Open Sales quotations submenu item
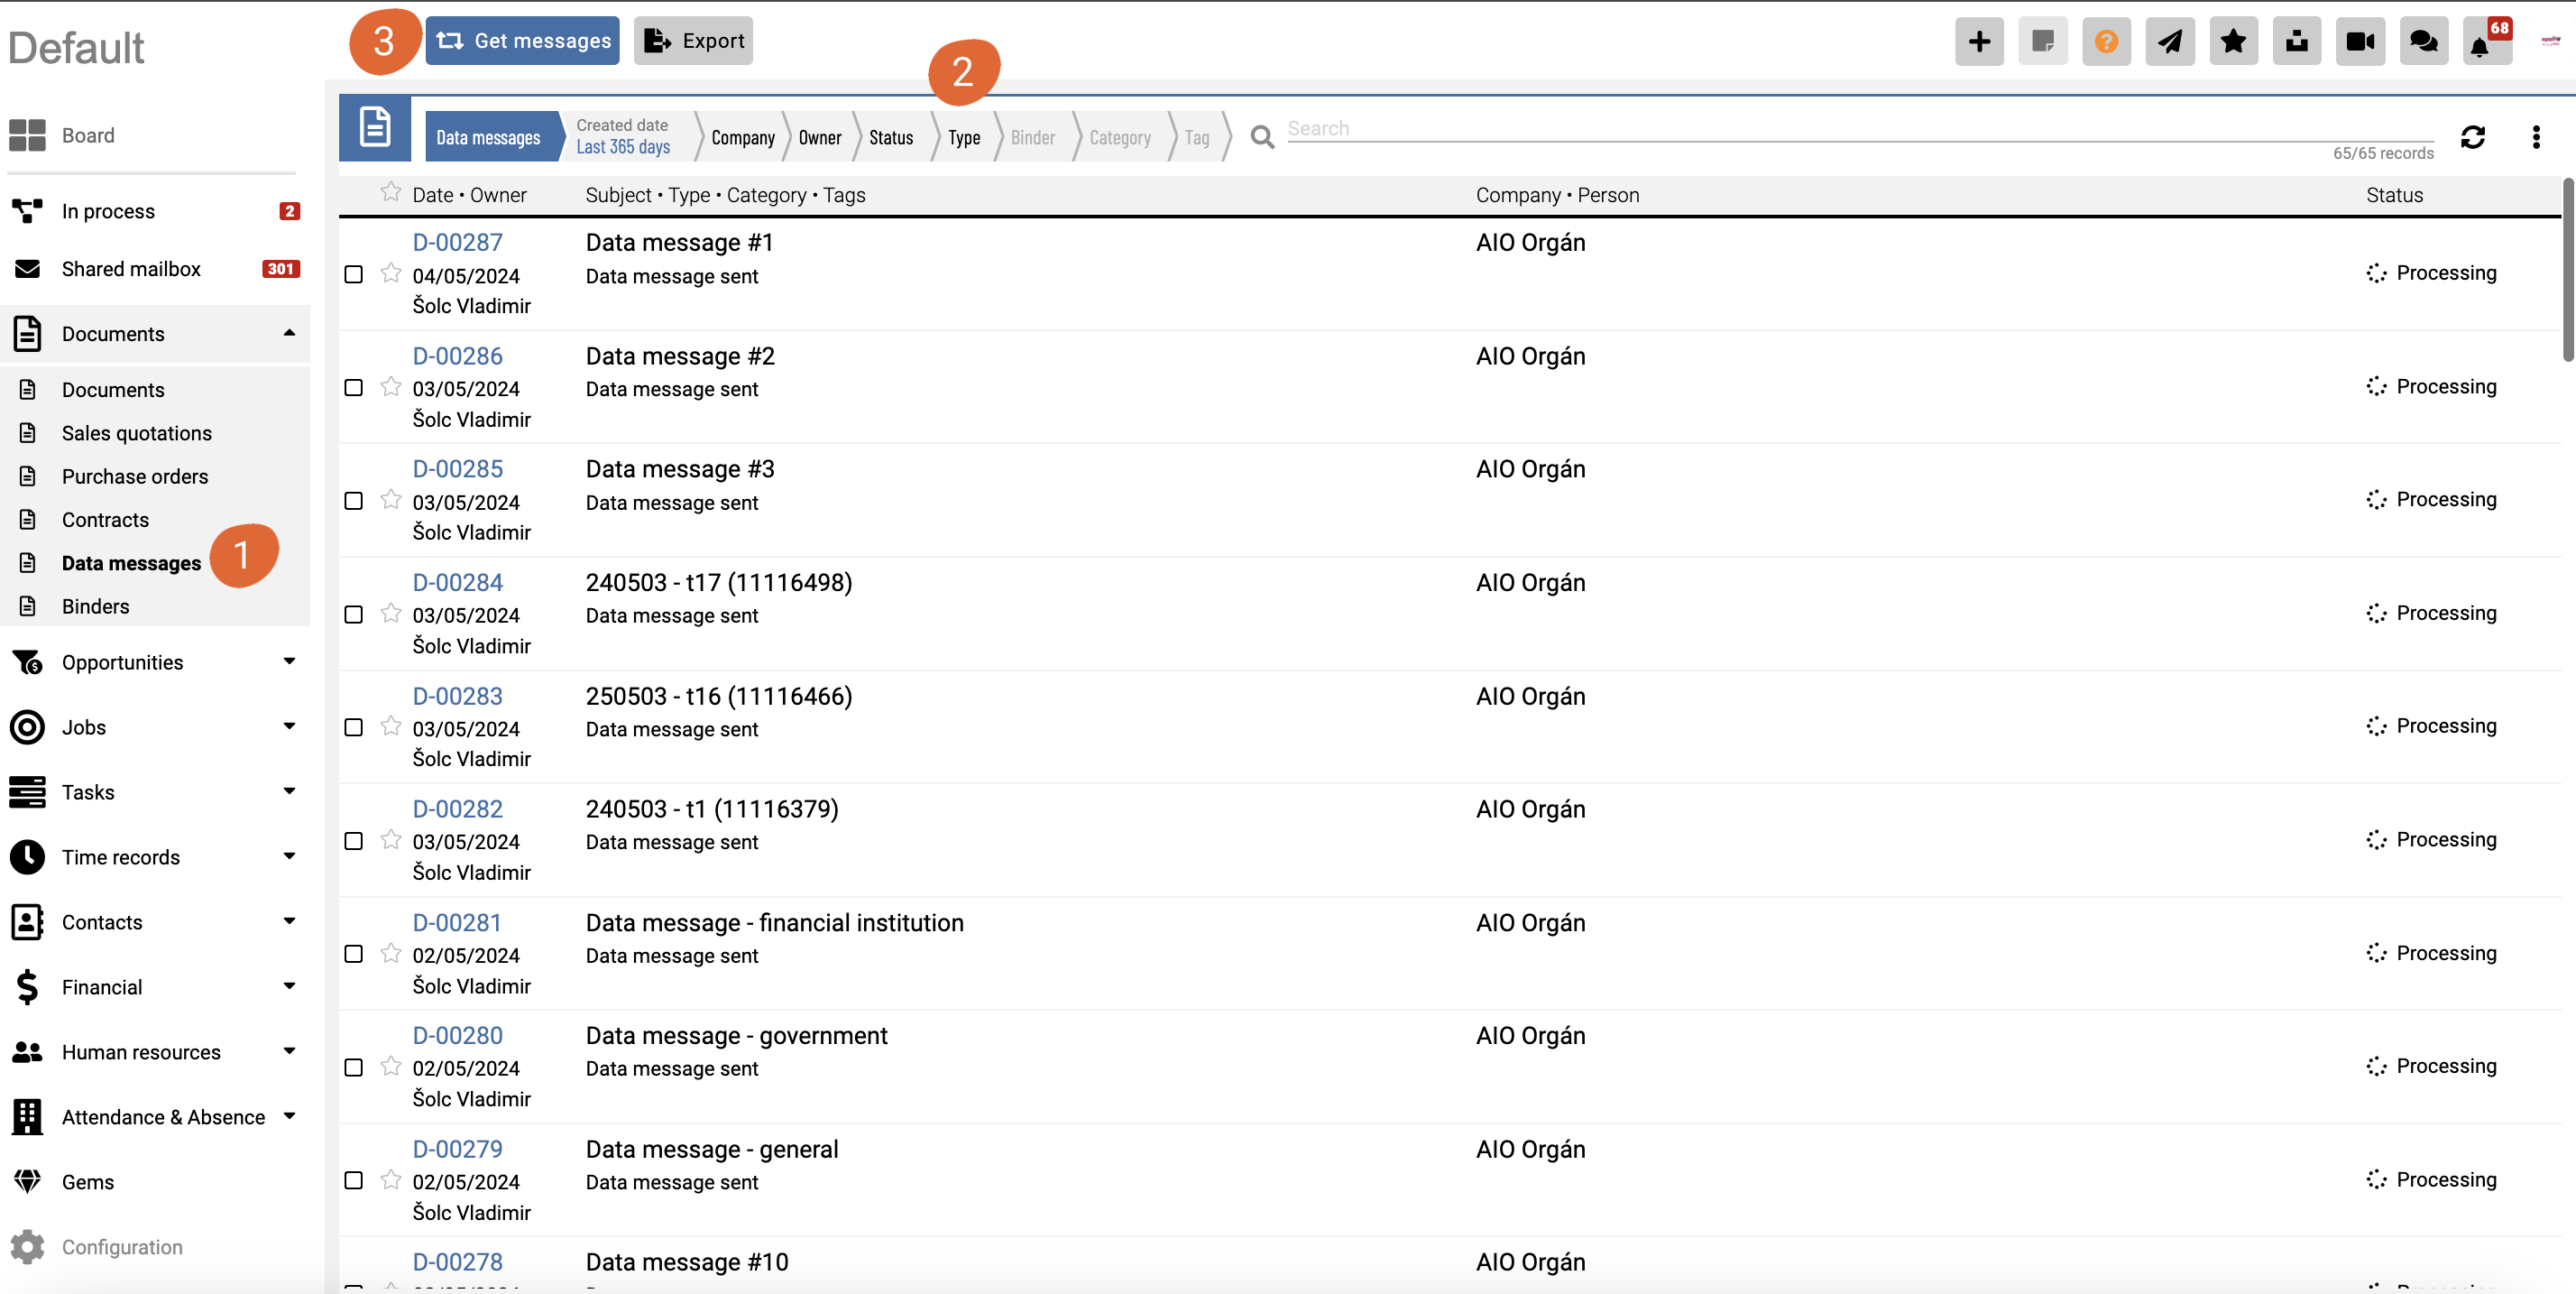Image resolution: width=2576 pixels, height=1294 pixels. point(137,433)
